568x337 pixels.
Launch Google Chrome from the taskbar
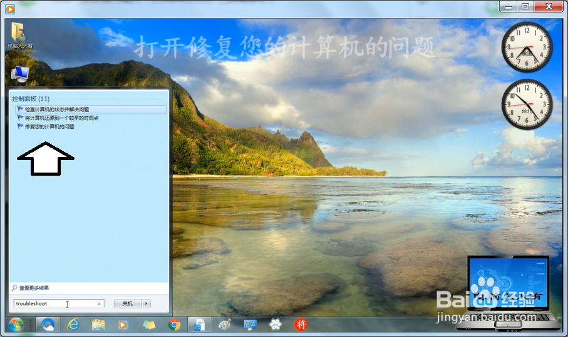point(174,324)
